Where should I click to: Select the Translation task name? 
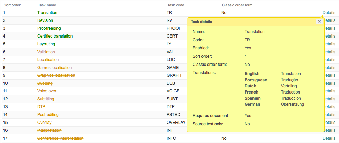tap(47, 13)
